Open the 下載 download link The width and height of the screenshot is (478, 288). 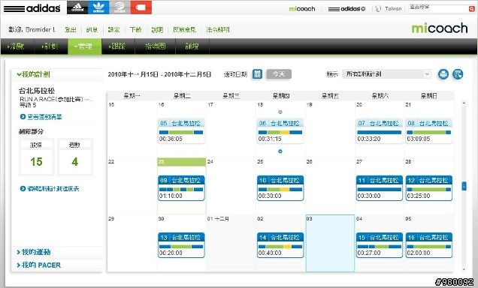coord(135,29)
